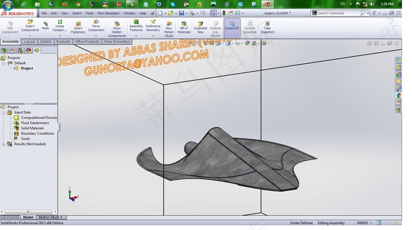Switch to Motion Study 1 tab
The width and height of the screenshot is (412, 230).
51,217
